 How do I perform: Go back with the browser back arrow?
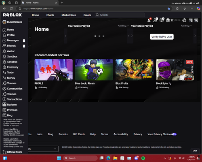click(4, 9)
